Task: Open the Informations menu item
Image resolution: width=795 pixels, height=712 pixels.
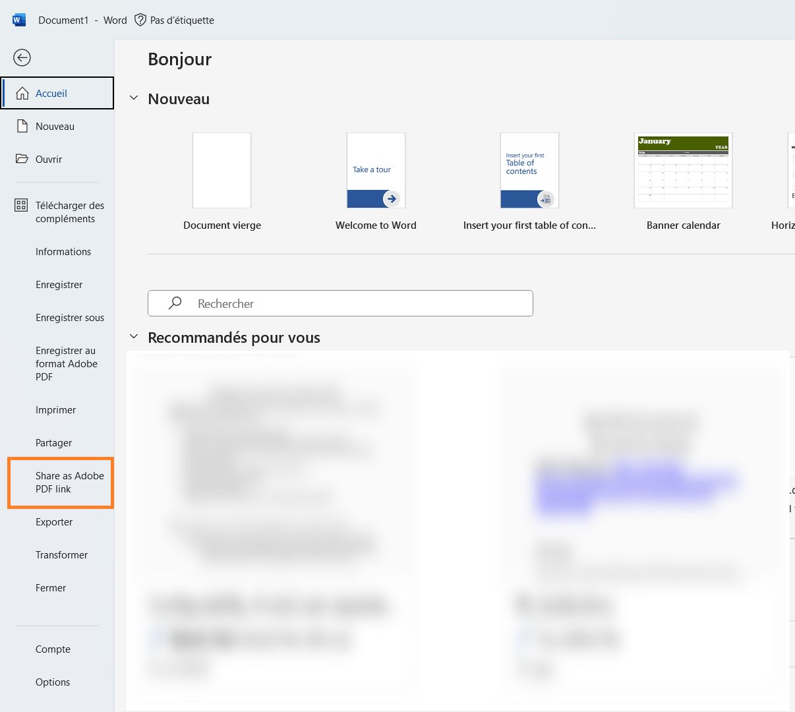Action: click(63, 251)
